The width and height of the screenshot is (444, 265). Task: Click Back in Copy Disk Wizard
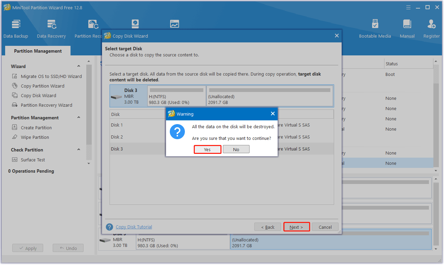tap(268, 227)
